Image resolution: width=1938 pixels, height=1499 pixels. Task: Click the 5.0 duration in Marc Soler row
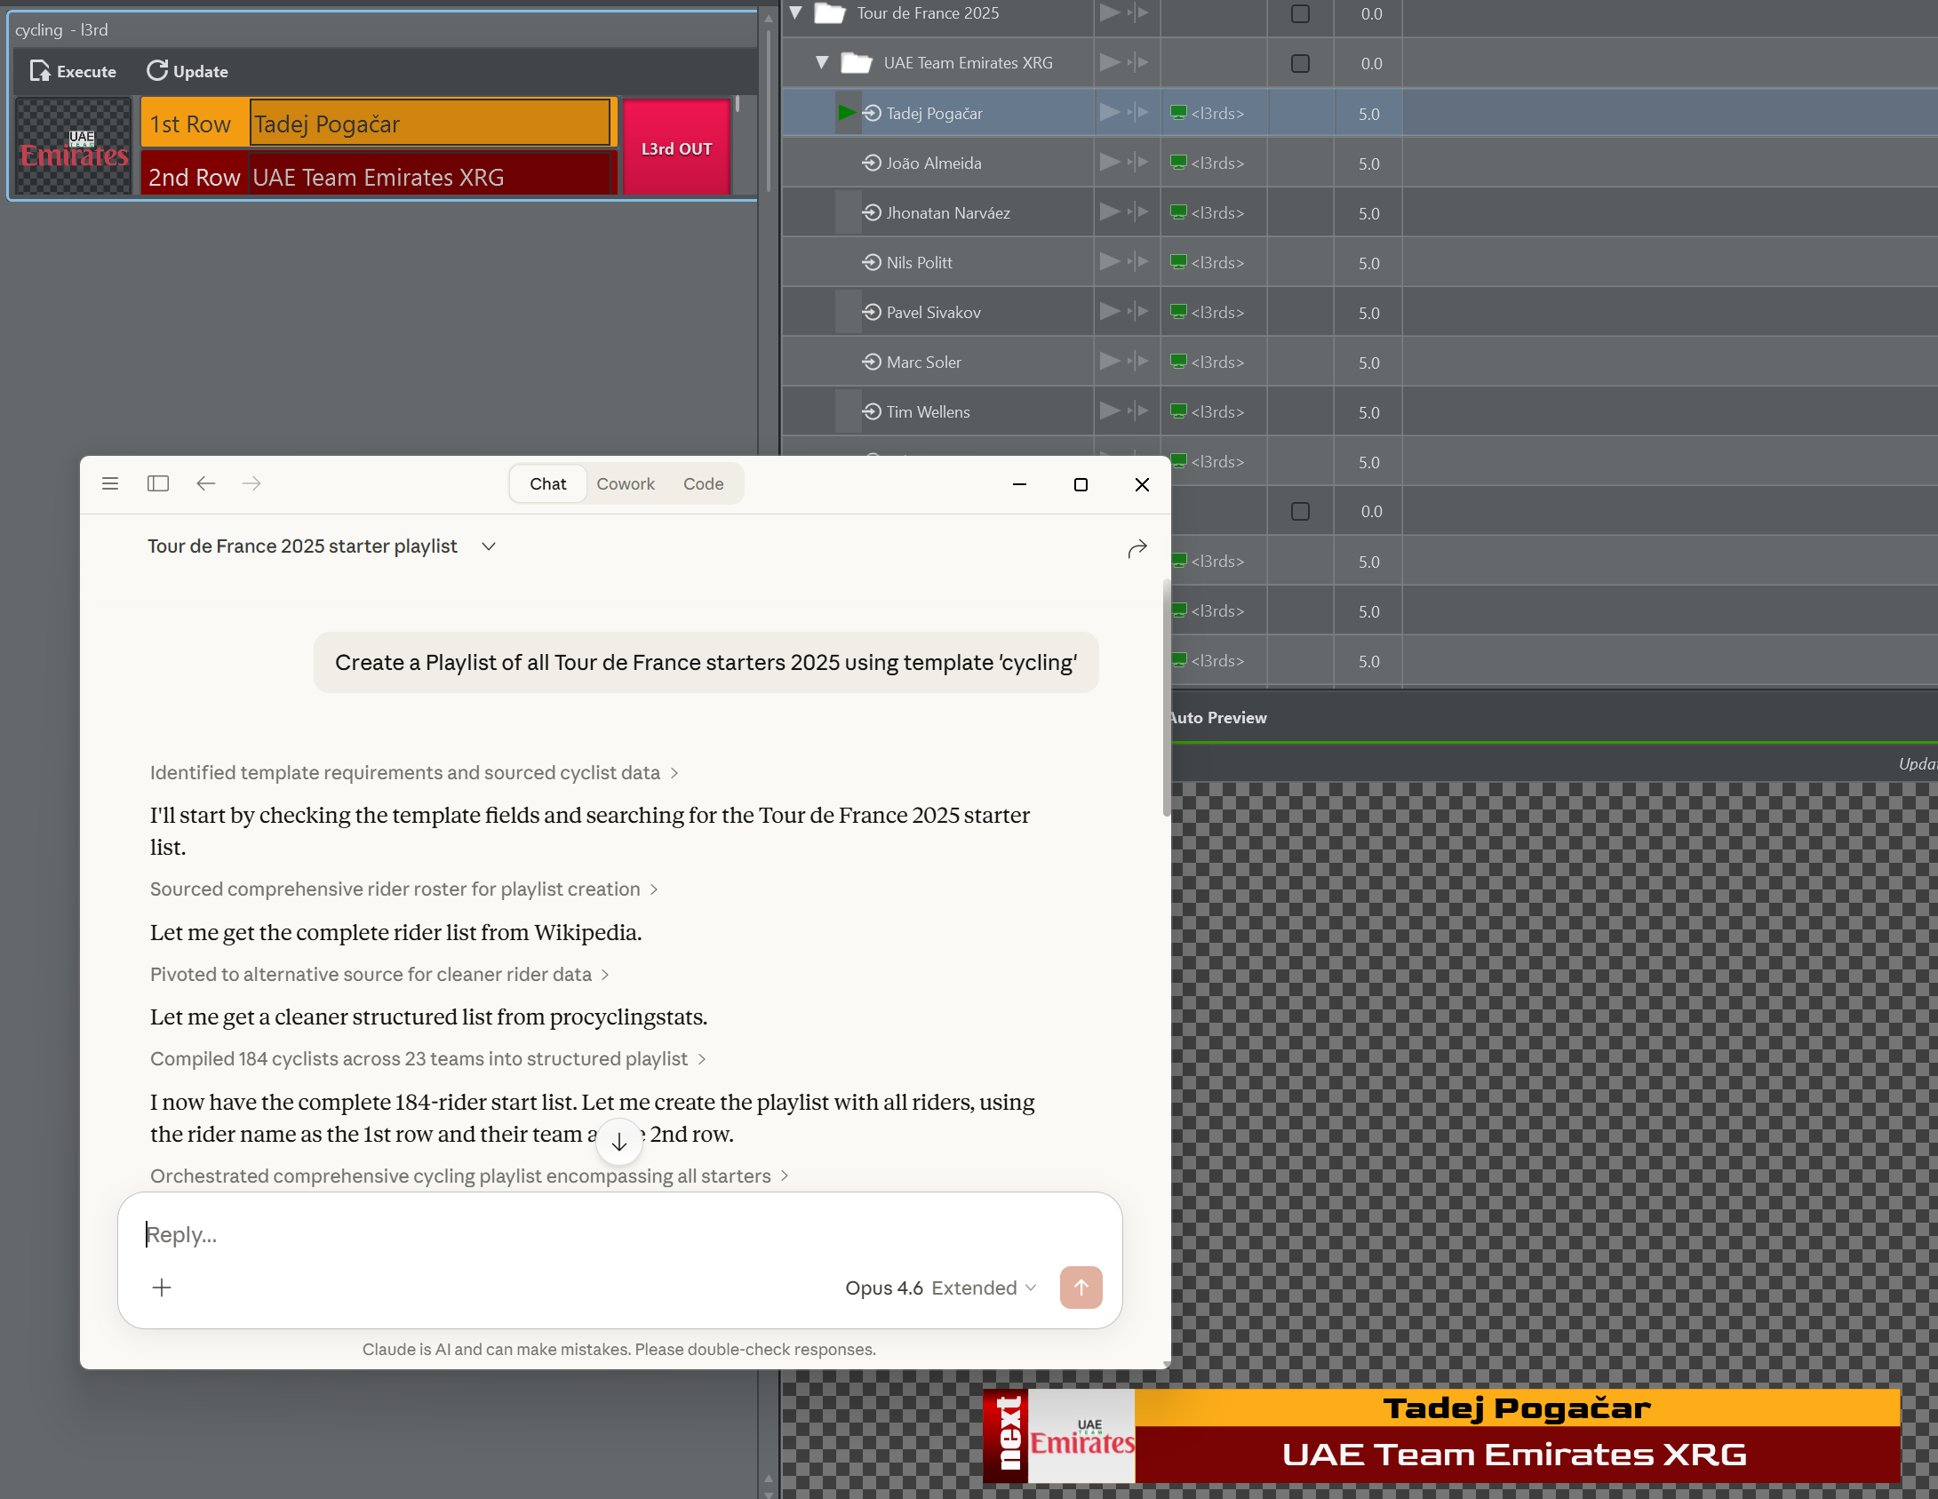1369,363
